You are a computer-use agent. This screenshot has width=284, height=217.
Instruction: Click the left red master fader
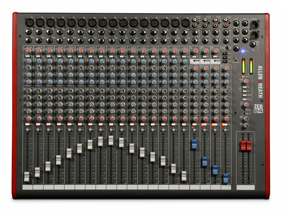(x=243, y=146)
